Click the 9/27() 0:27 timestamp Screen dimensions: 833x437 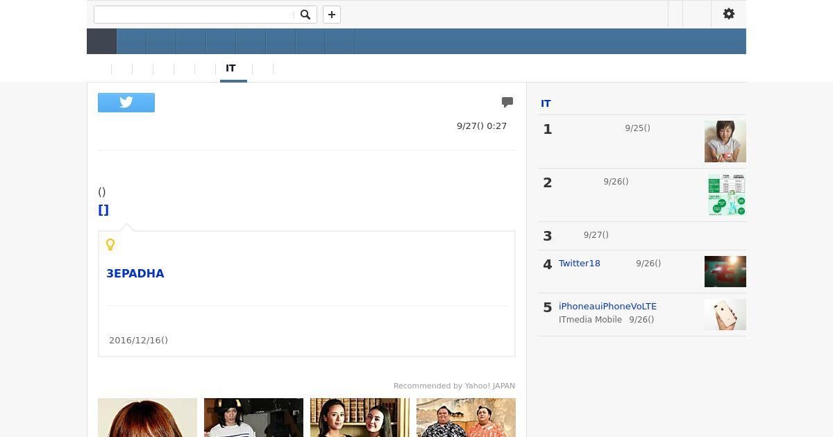[x=482, y=126]
